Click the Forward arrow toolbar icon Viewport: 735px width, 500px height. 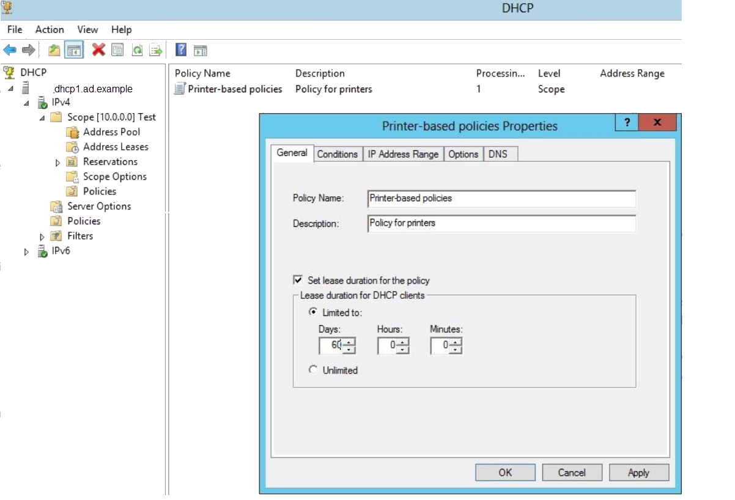pyautogui.click(x=28, y=50)
